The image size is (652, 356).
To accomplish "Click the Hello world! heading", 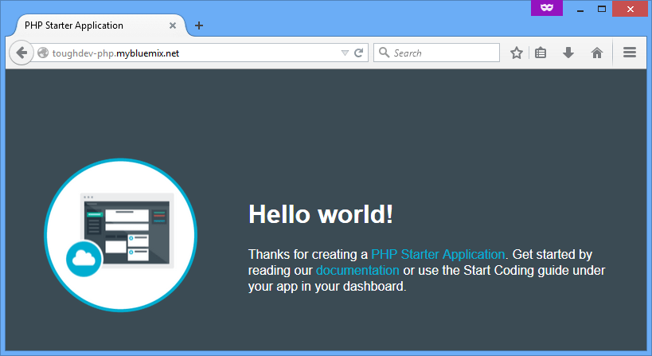I will pyautogui.click(x=321, y=214).
